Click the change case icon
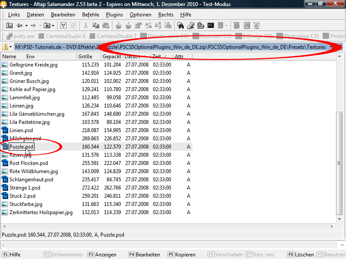This screenshot has width=346, height=259. click(158, 25)
